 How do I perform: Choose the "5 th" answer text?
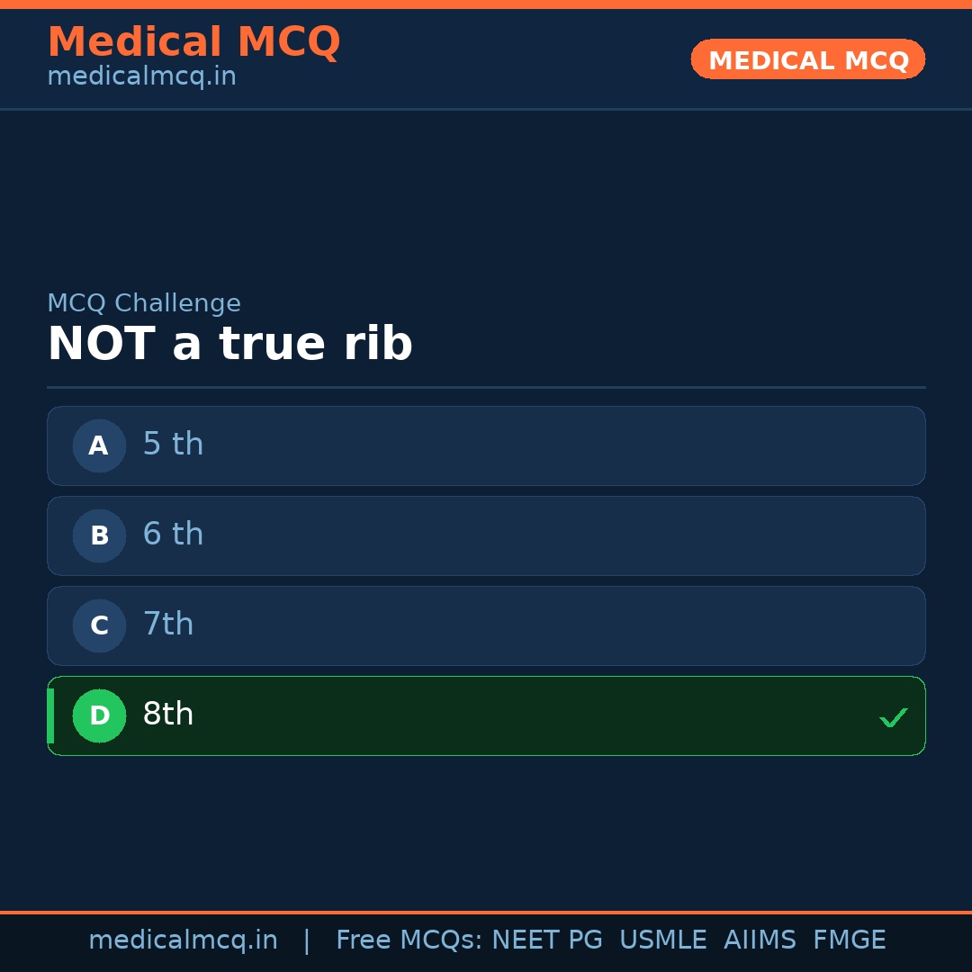click(x=173, y=445)
